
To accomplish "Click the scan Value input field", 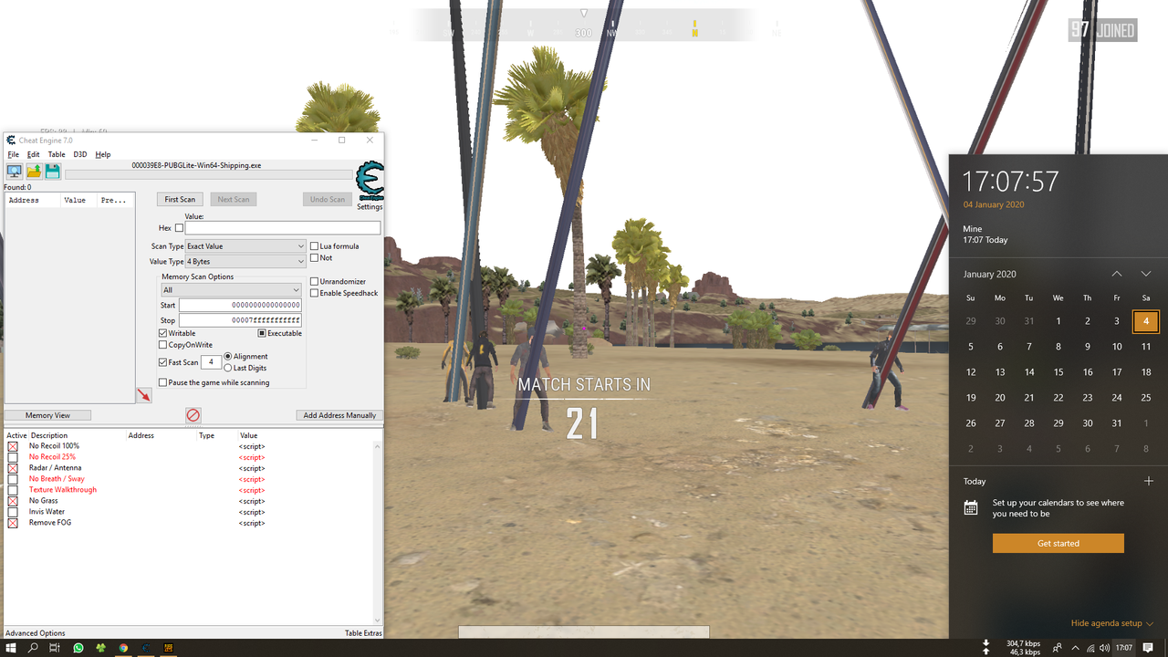I will pos(283,228).
